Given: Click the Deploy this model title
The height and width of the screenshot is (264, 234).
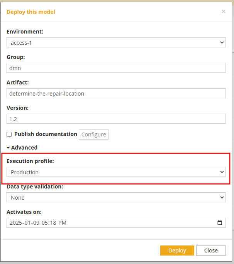Looking at the screenshot, I should 31,12.
